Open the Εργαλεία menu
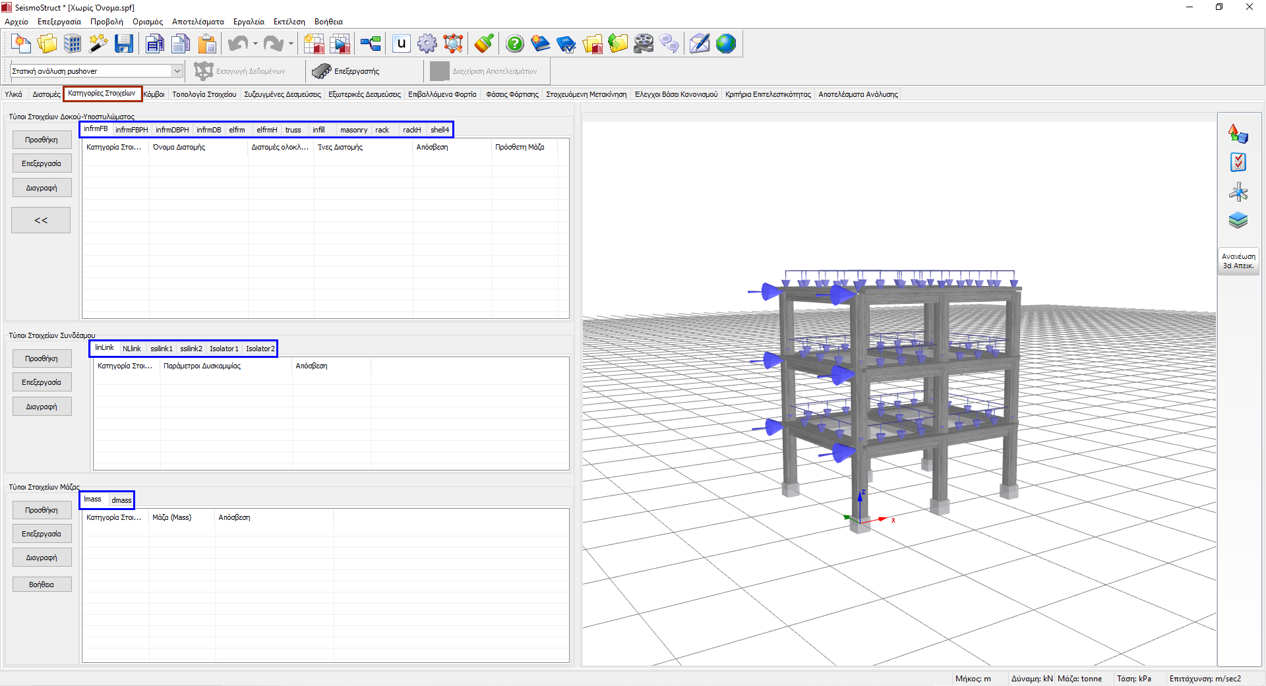1266x686 pixels. point(249,22)
